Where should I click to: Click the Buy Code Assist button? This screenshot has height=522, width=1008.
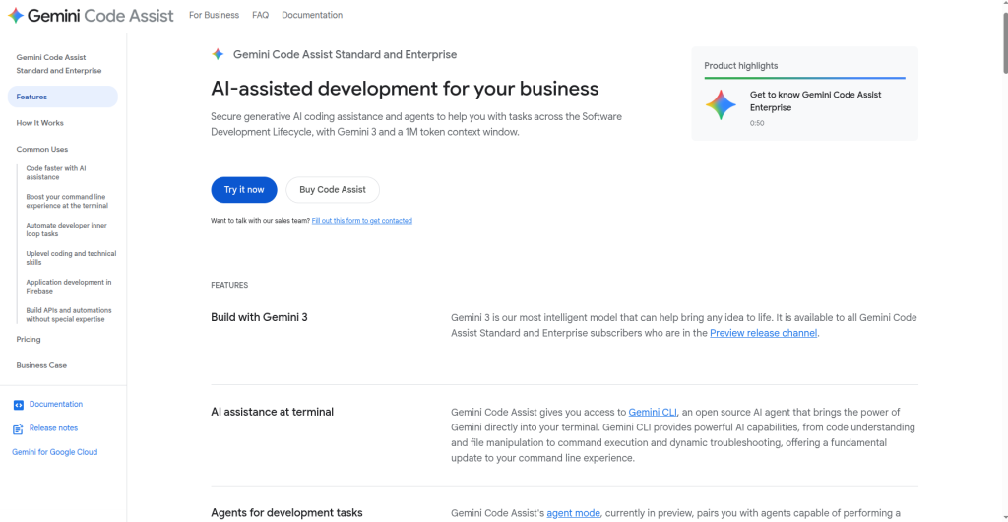tap(333, 190)
